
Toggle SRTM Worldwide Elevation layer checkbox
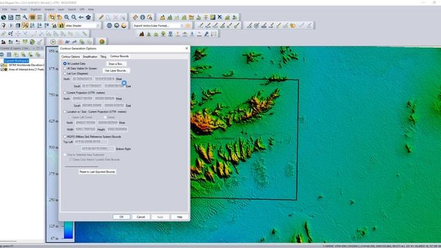[x=2, y=65]
